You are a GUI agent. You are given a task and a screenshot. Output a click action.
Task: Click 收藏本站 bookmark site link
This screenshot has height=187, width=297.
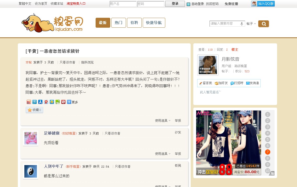(57, 4)
